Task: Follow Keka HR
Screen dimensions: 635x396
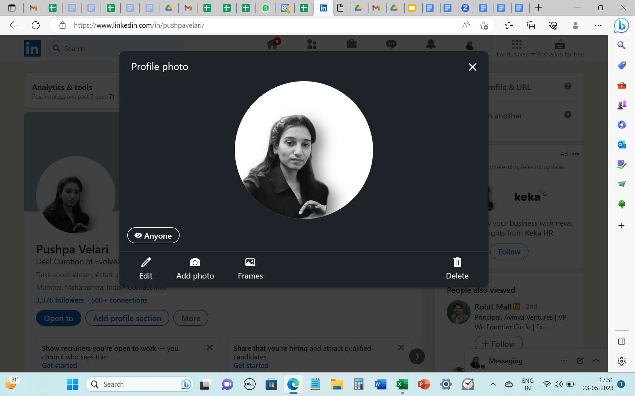Action: (509, 252)
